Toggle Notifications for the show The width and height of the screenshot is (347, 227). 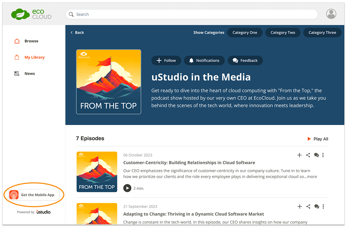coord(204,60)
